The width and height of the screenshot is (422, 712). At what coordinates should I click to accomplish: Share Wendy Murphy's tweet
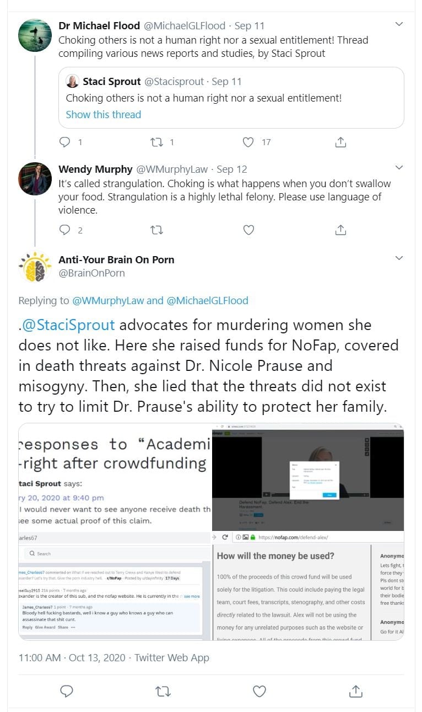(x=340, y=230)
